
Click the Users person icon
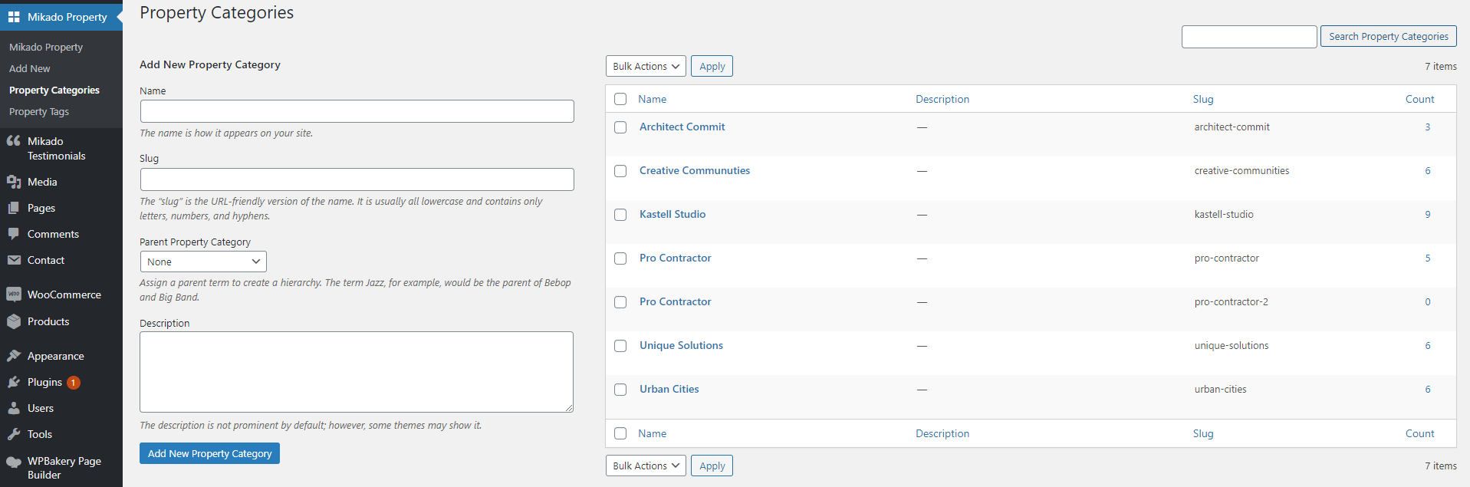click(x=14, y=408)
